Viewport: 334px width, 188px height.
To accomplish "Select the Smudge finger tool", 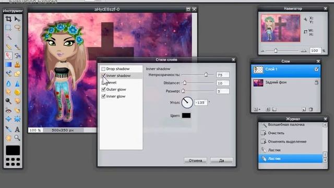I will click(x=8, y=92).
